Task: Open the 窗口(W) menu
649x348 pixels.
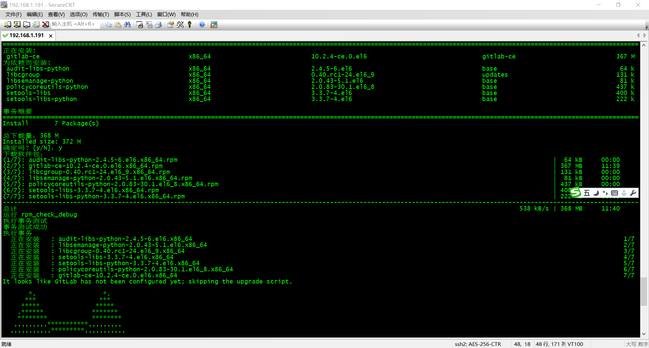Action: tap(166, 14)
